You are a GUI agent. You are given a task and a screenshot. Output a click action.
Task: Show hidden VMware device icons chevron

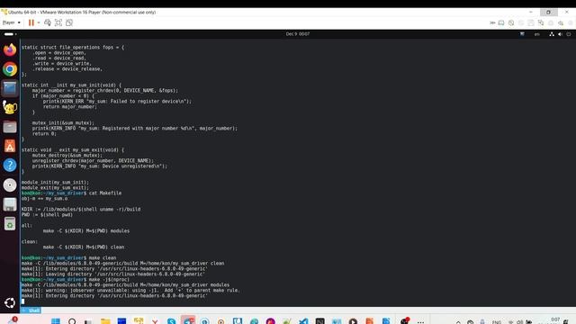pos(492,22)
